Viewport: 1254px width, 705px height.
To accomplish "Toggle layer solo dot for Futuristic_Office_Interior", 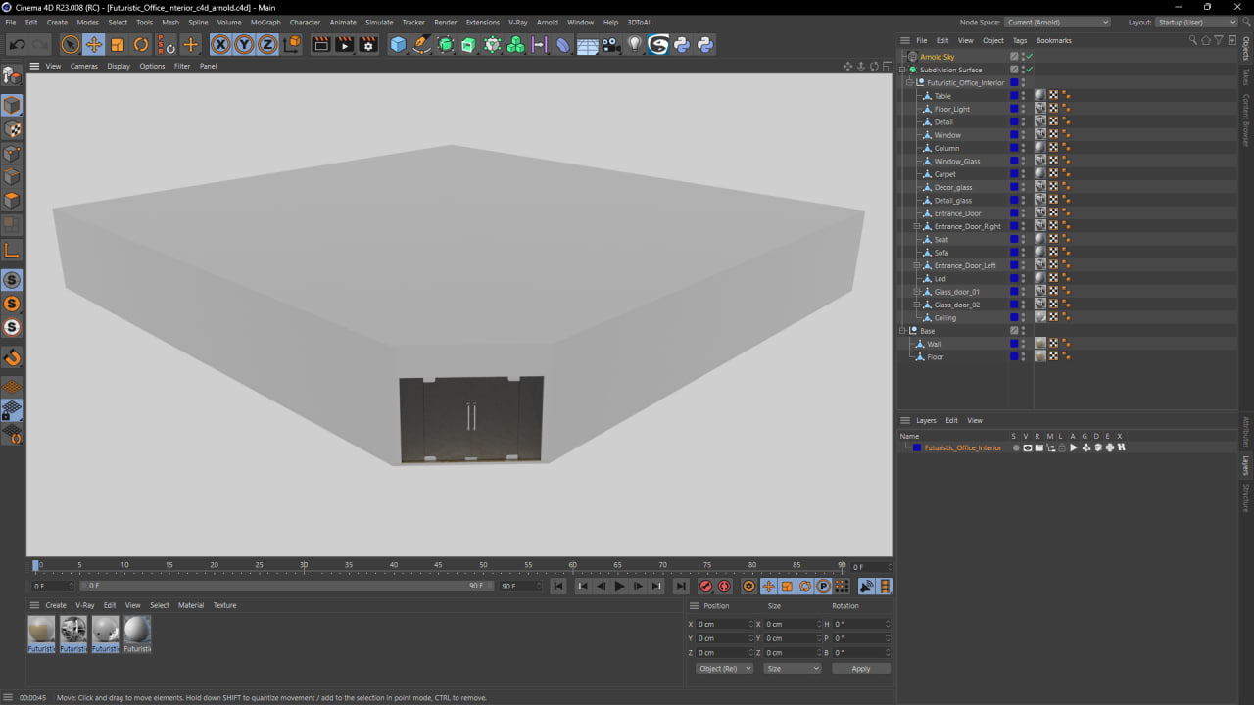I will pyautogui.click(x=1016, y=447).
